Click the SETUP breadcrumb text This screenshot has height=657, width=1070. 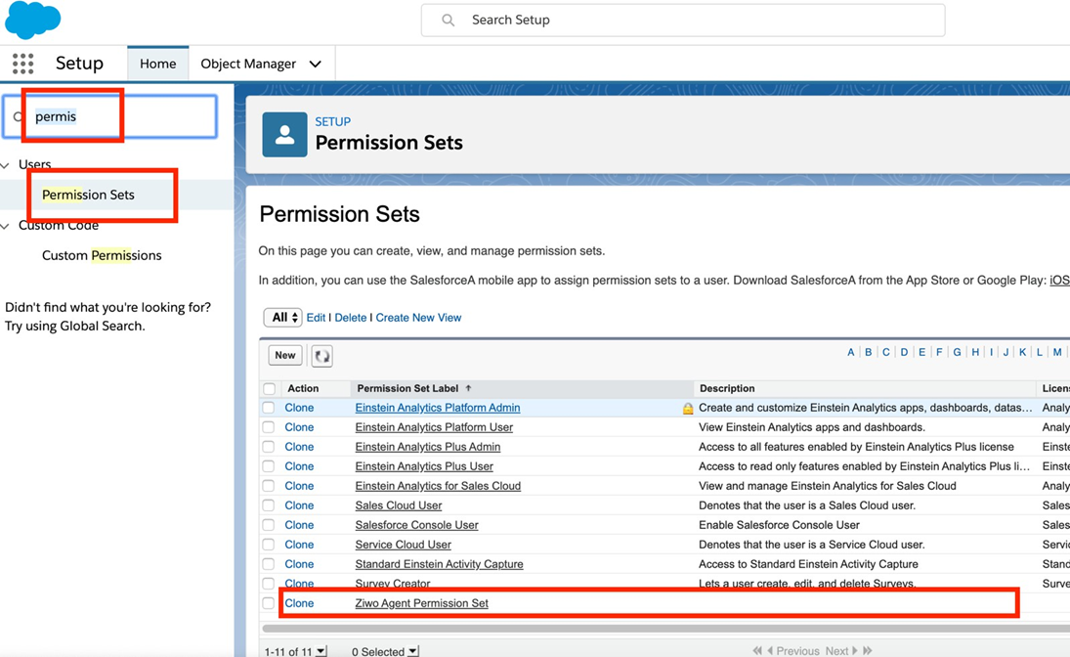coord(333,121)
